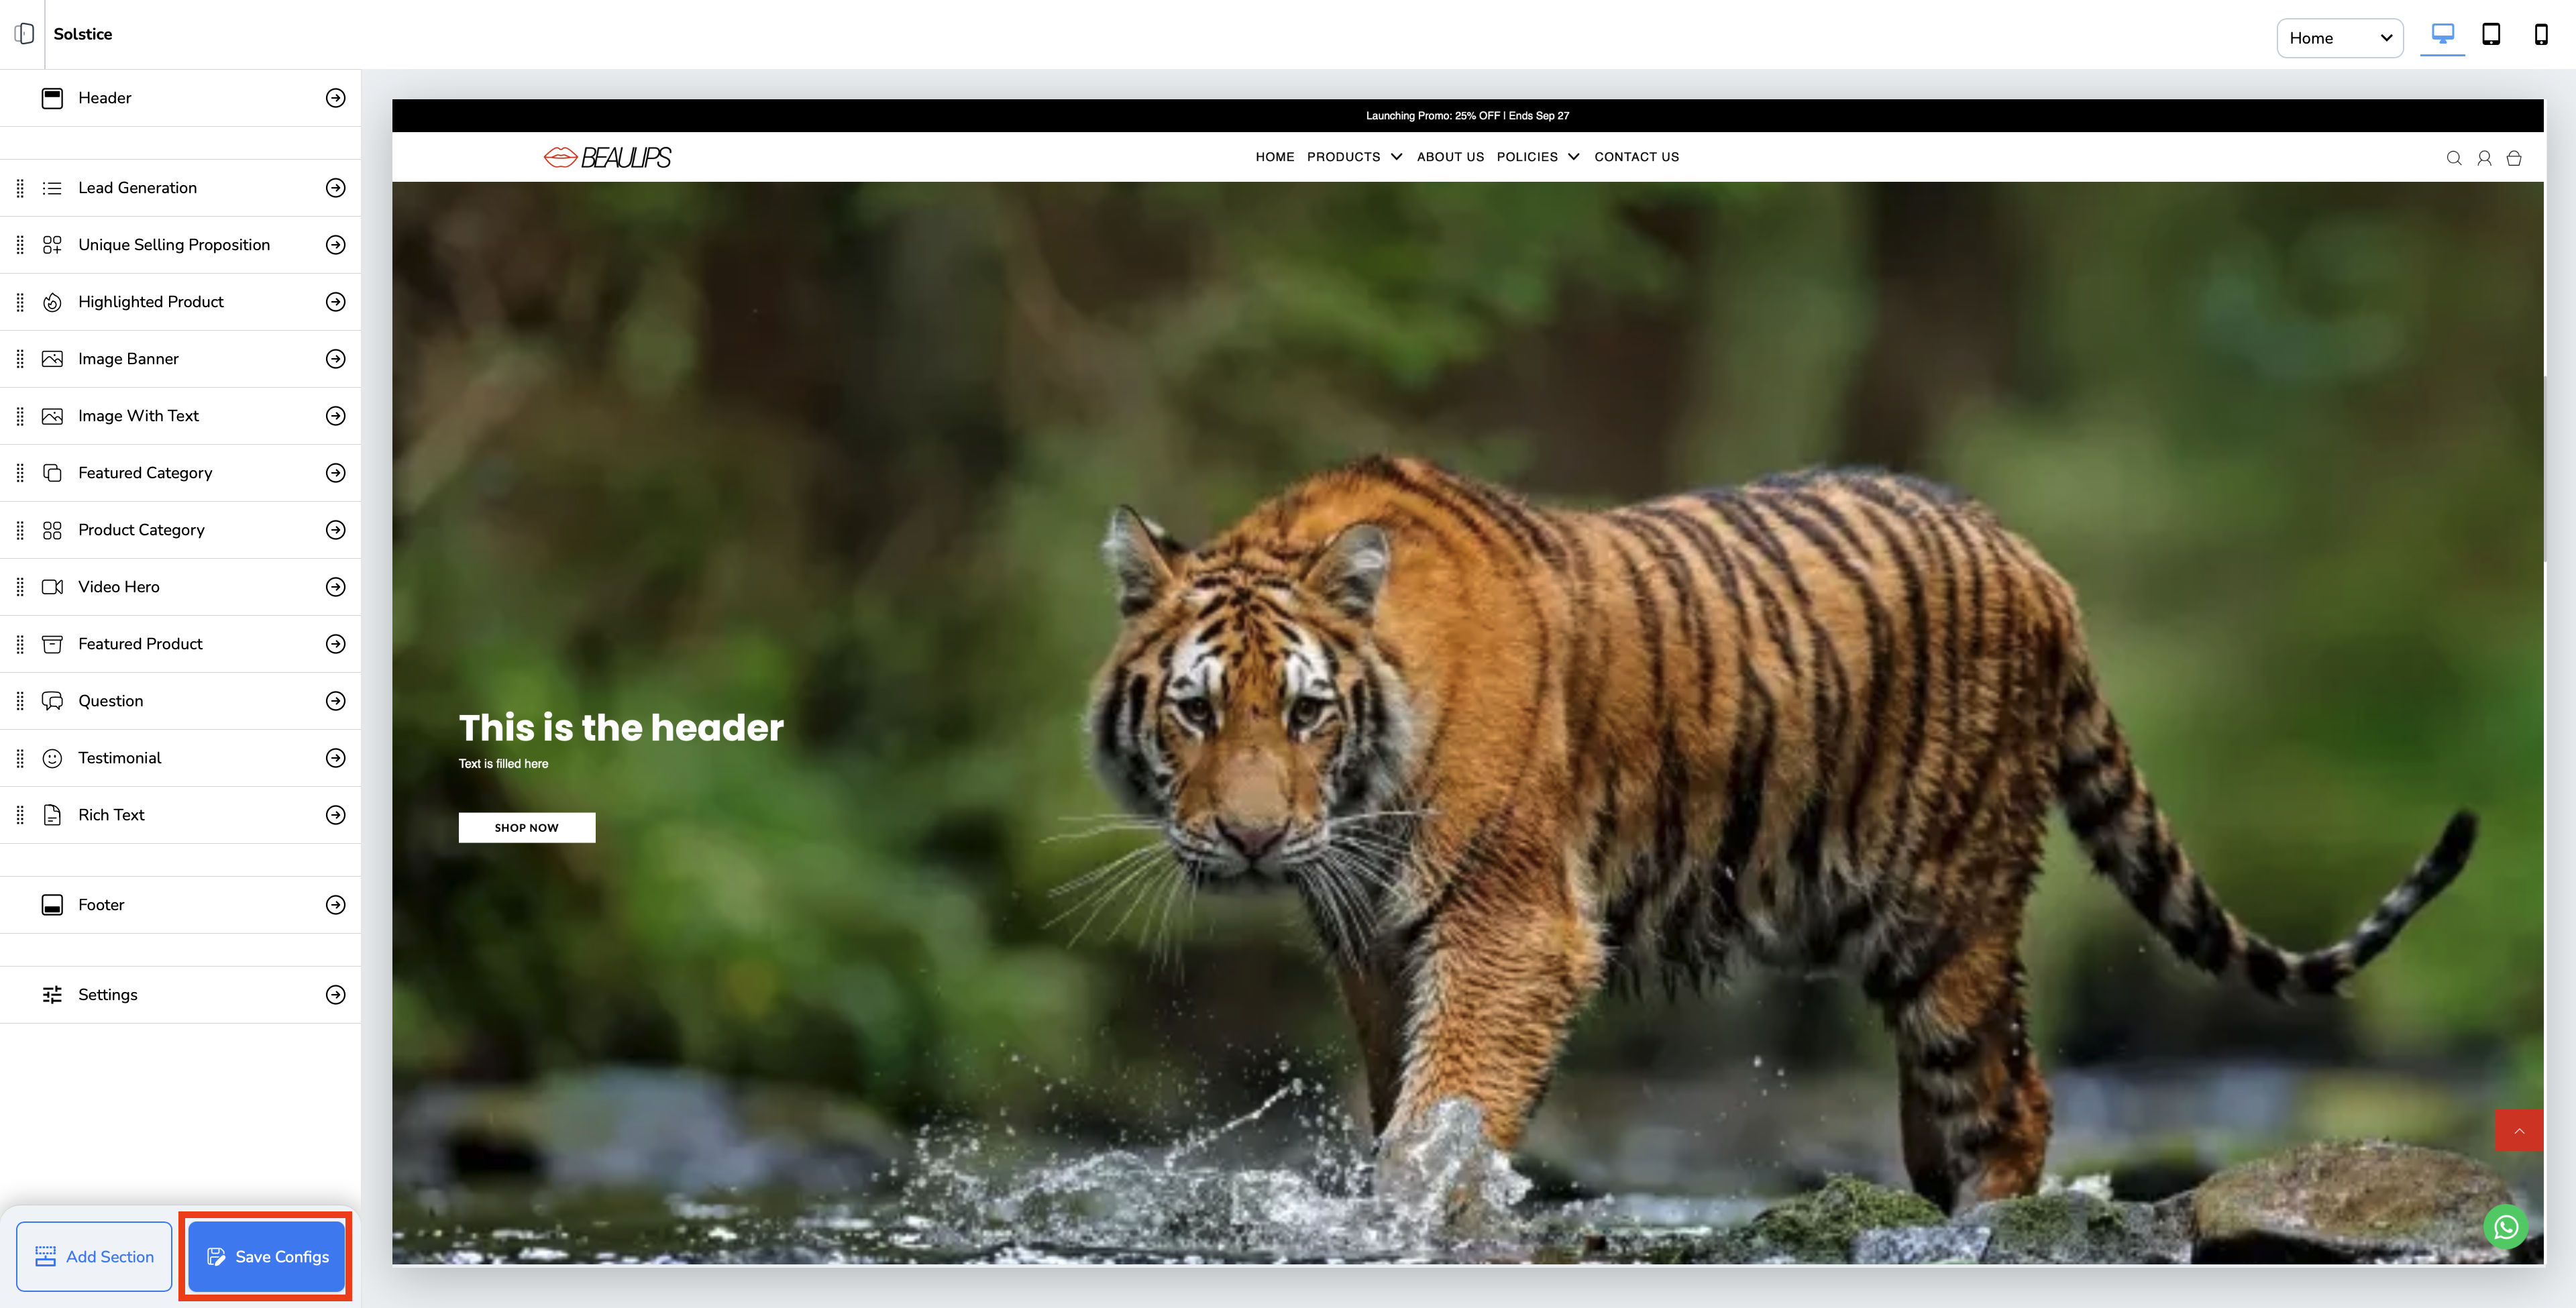Click the WhatsApp chat bubble

click(x=2505, y=1227)
